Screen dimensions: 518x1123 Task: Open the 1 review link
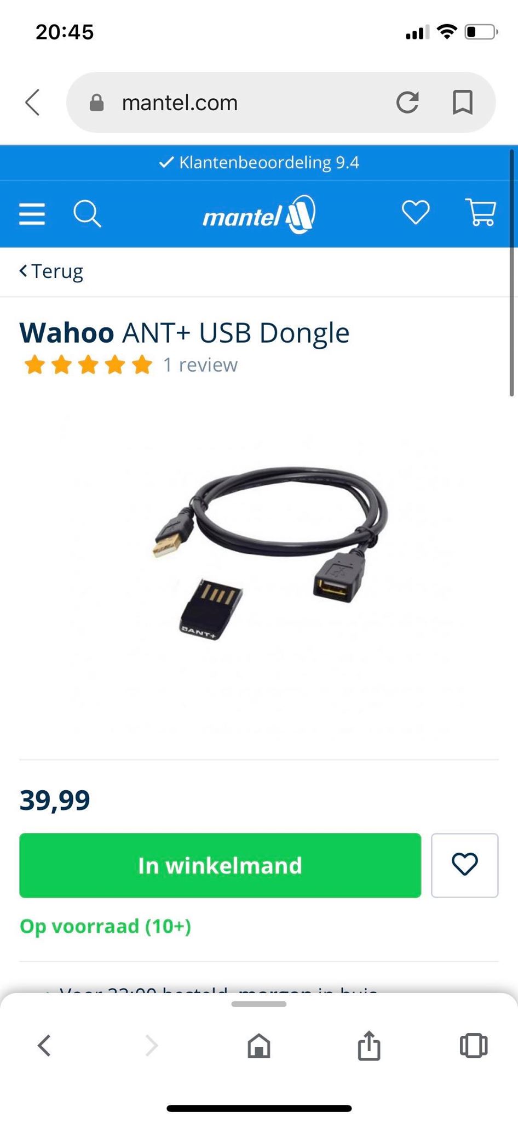[x=200, y=365]
